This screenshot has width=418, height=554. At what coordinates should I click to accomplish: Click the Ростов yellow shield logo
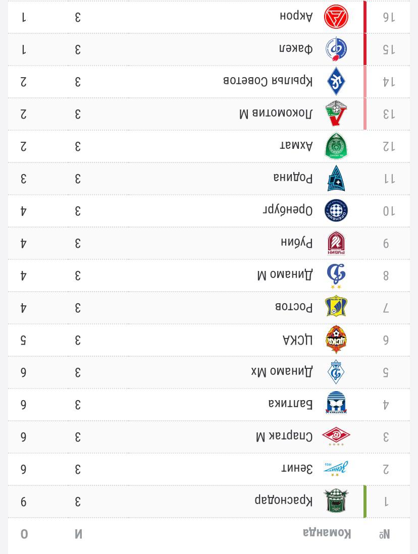click(x=336, y=306)
